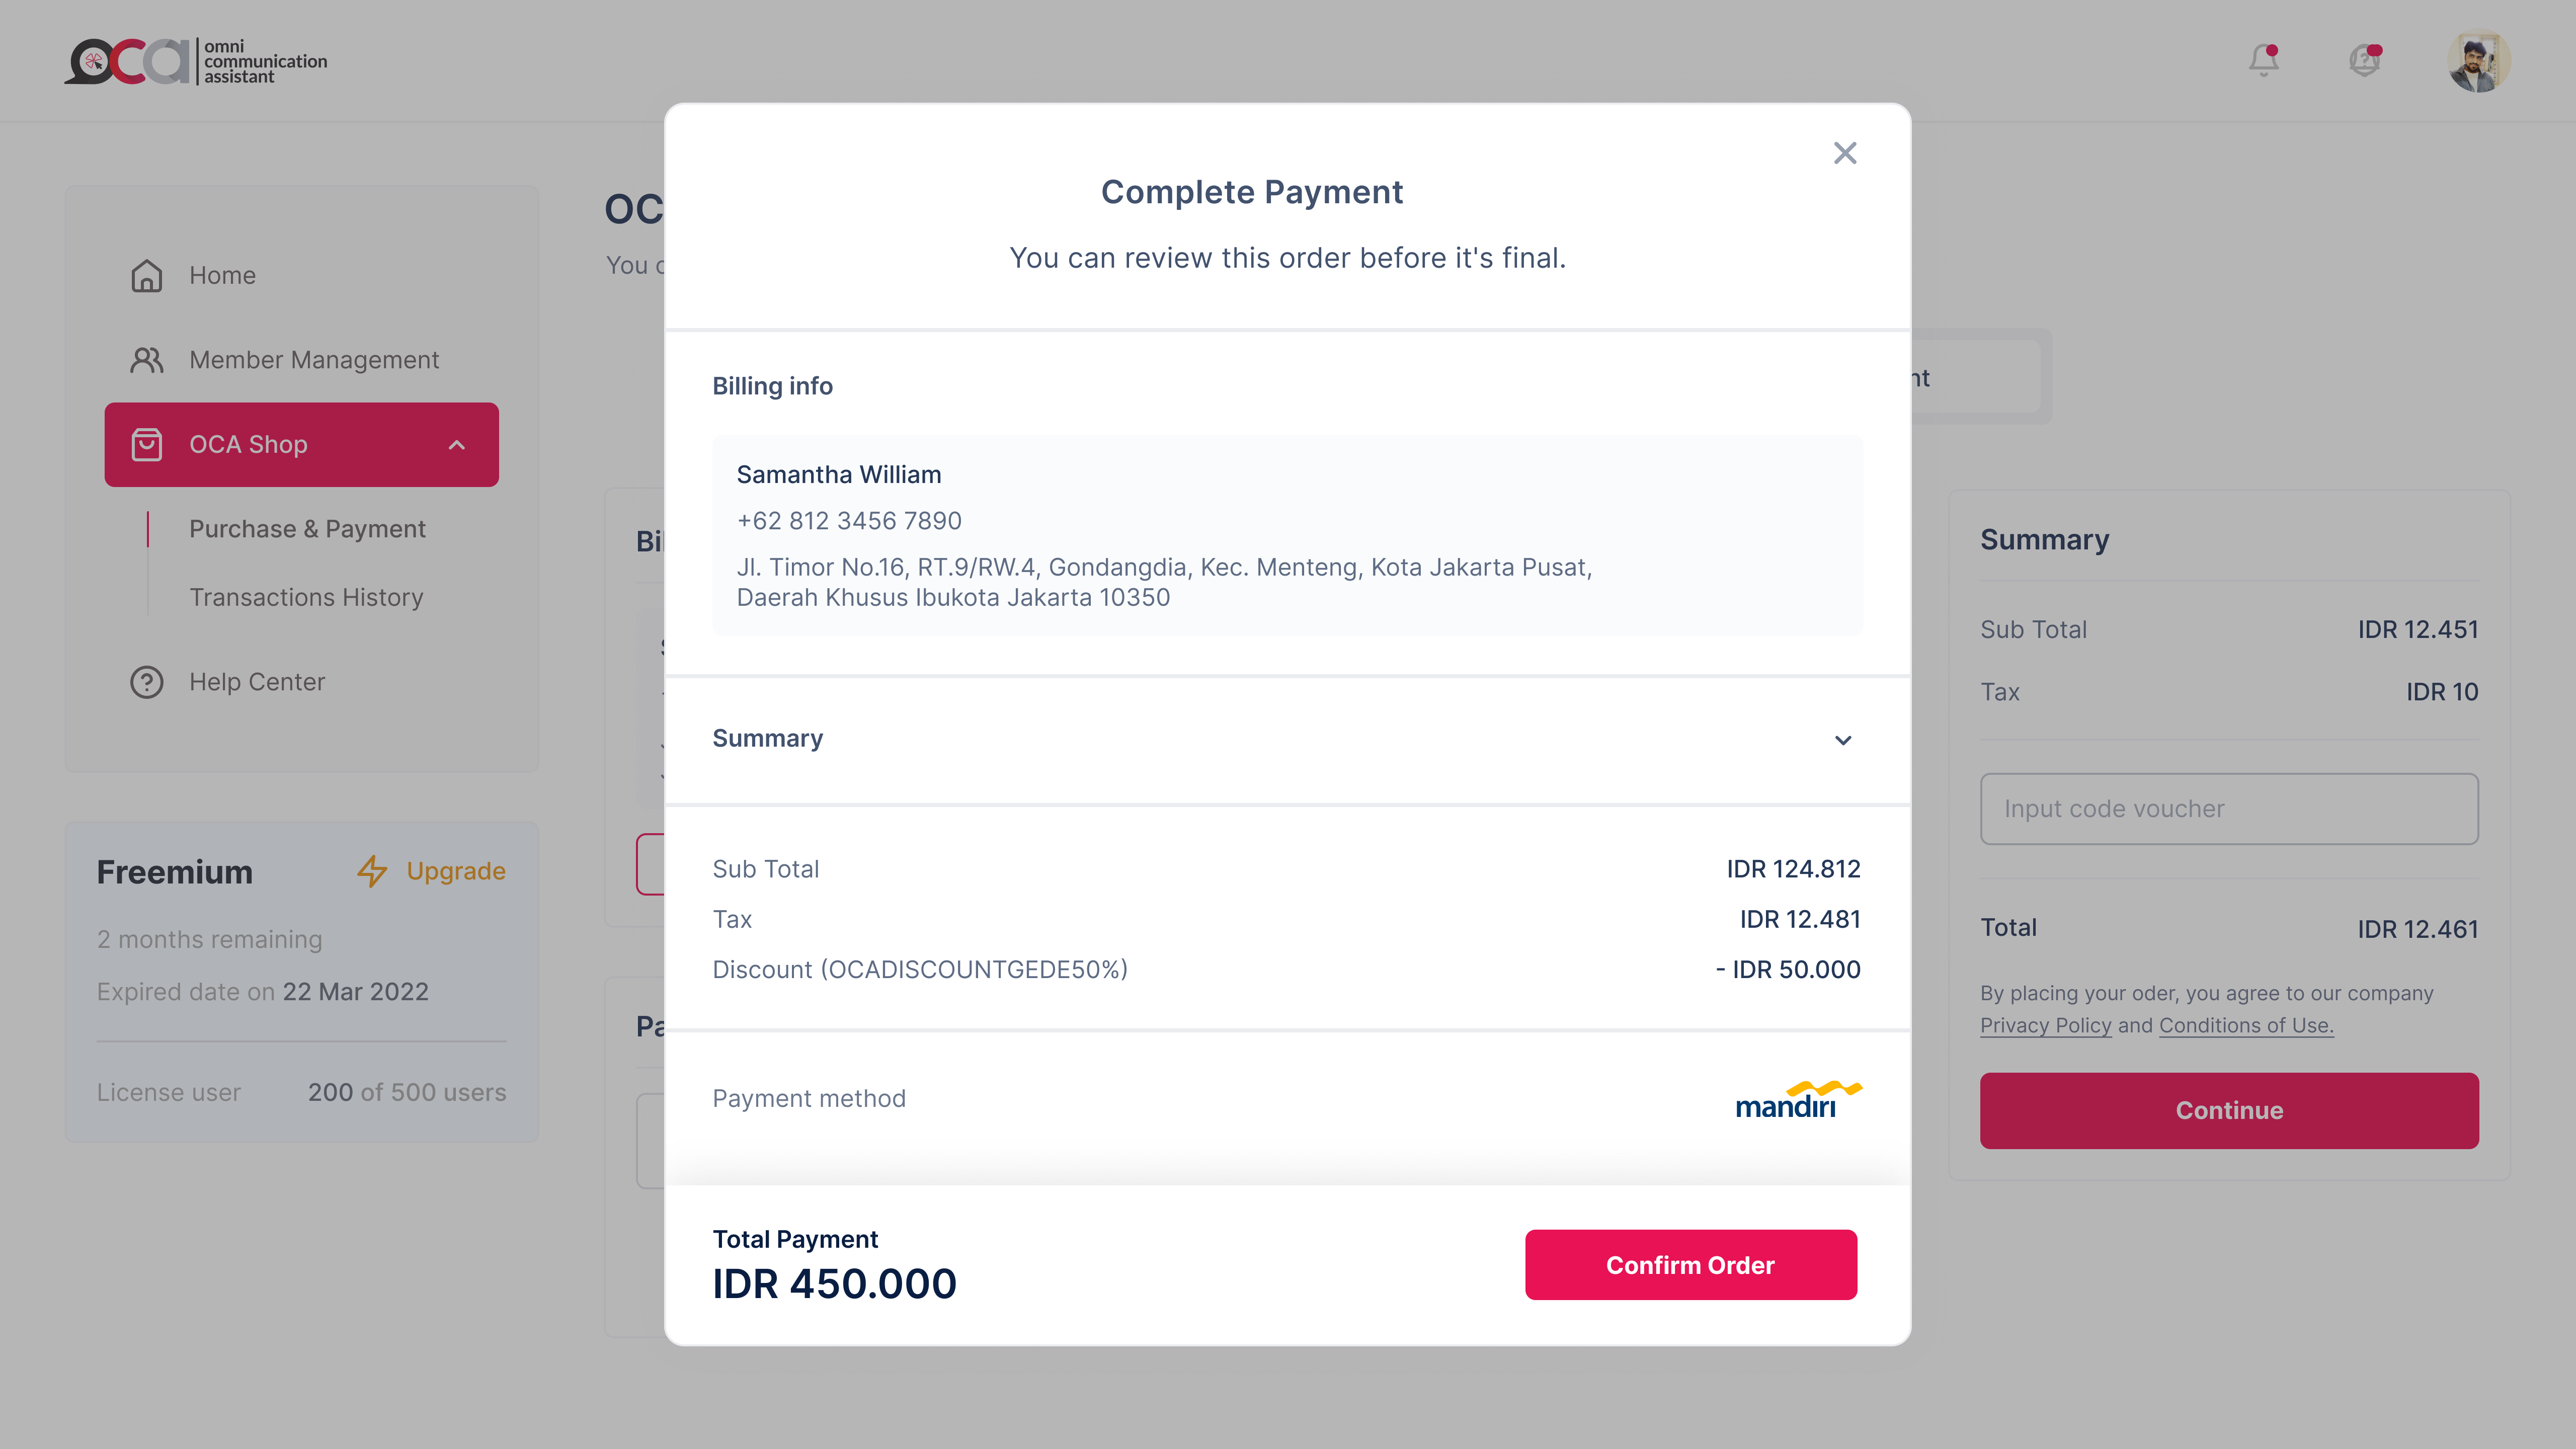Expand the Summary section chevron
Viewport: 2576px width, 1449px height.
tap(1842, 740)
